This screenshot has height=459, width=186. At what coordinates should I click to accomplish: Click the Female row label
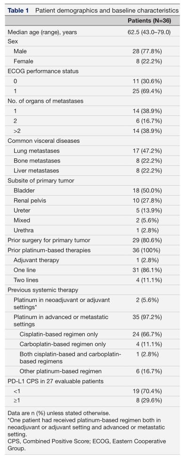[24, 61]
